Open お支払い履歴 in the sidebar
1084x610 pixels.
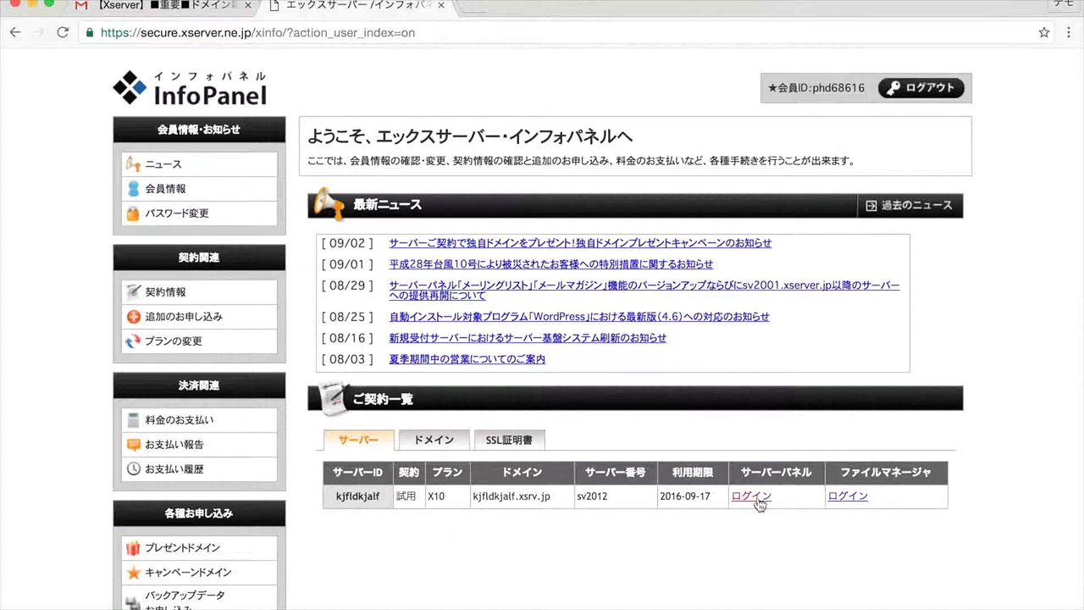[x=199, y=469]
